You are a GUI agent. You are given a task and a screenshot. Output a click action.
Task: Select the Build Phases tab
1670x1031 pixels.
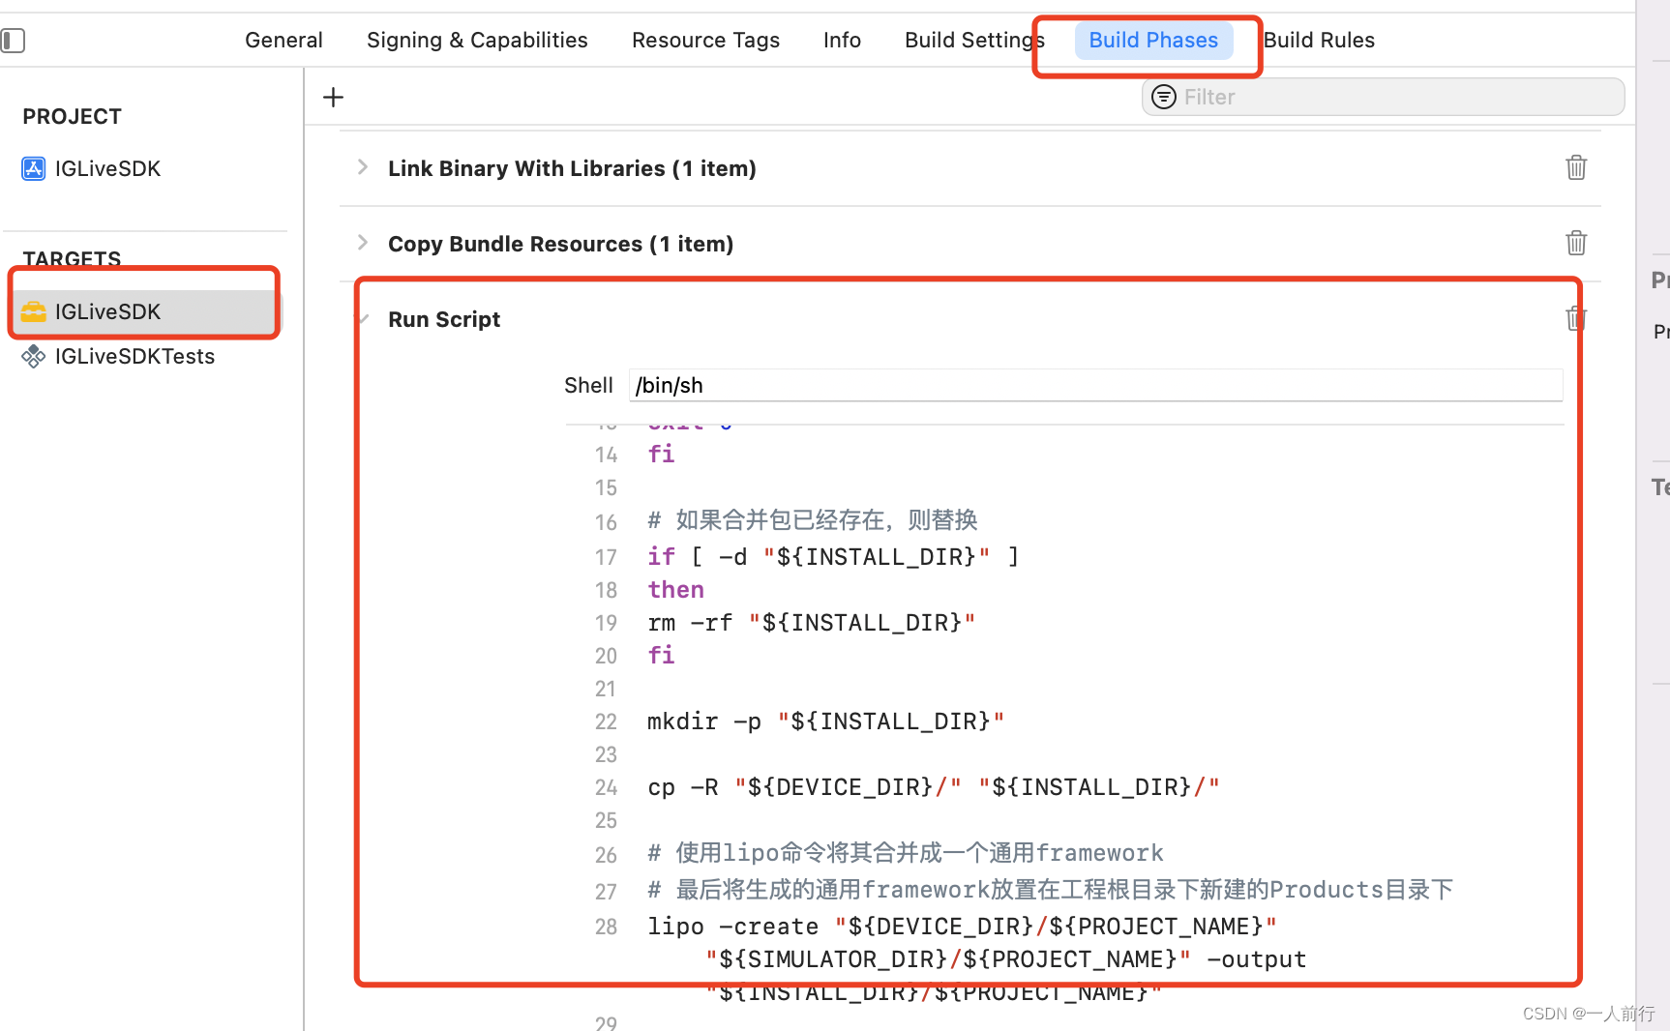pos(1153,41)
